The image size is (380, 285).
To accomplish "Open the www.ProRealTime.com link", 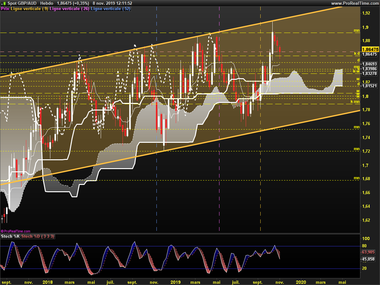I will [355, 3].
